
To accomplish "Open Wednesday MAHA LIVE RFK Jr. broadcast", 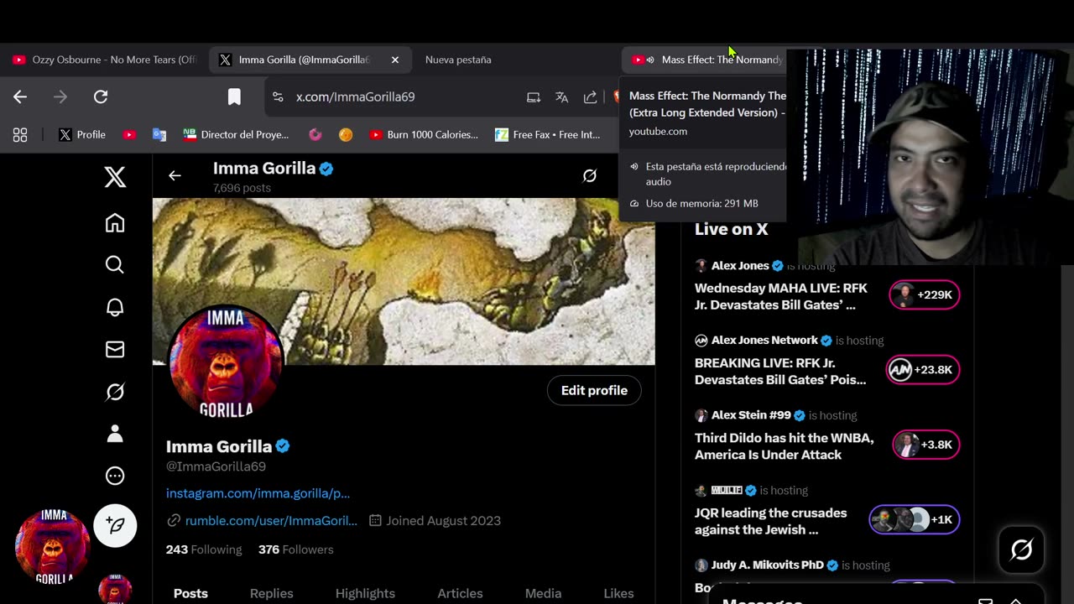I will tap(781, 296).
